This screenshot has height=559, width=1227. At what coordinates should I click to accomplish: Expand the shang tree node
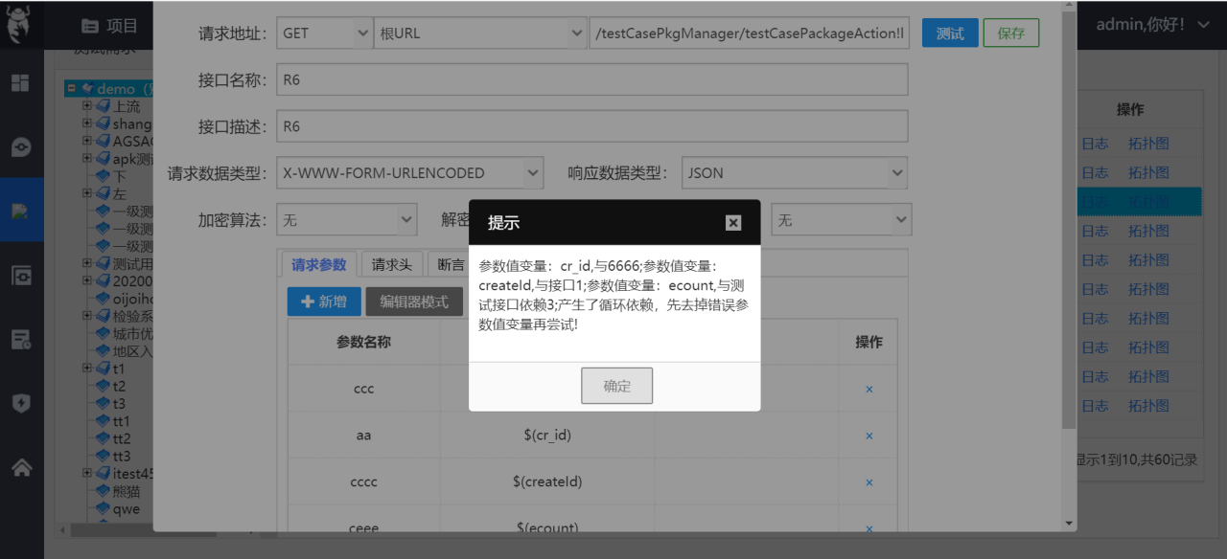point(87,123)
